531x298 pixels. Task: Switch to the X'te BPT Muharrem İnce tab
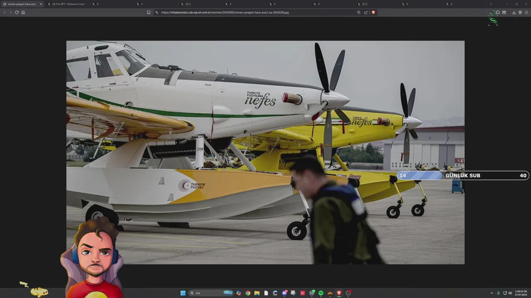66,4
